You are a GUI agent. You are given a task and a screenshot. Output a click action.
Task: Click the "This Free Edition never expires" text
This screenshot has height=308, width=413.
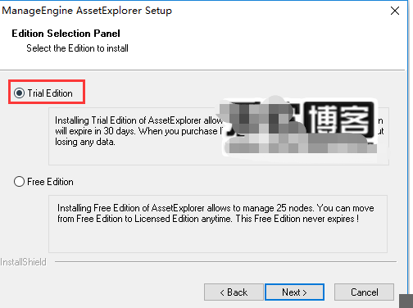coord(297,219)
